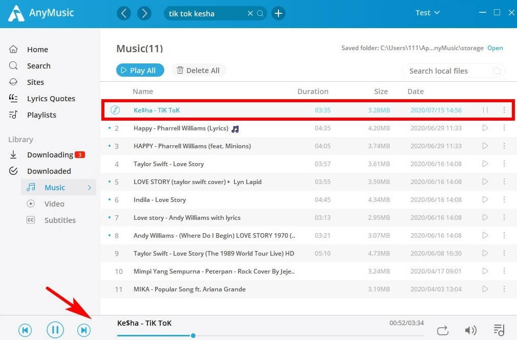The width and height of the screenshot is (517, 340).
Task: Click the downloading count badge 3
Action: 80,154
